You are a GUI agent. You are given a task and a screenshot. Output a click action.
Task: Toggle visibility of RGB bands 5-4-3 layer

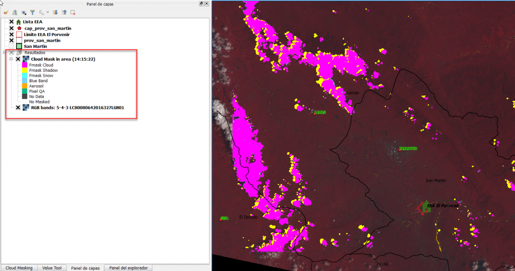pos(18,107)
